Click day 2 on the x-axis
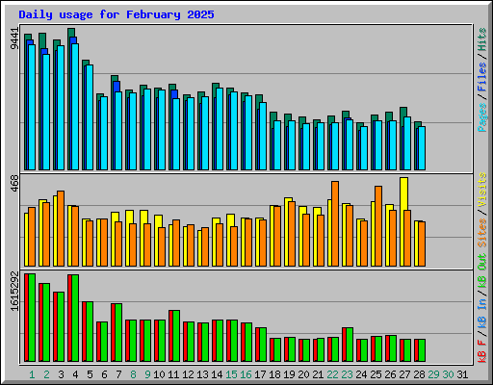The height and width of the screenshot is (385, 493). [x=46, y=374]
